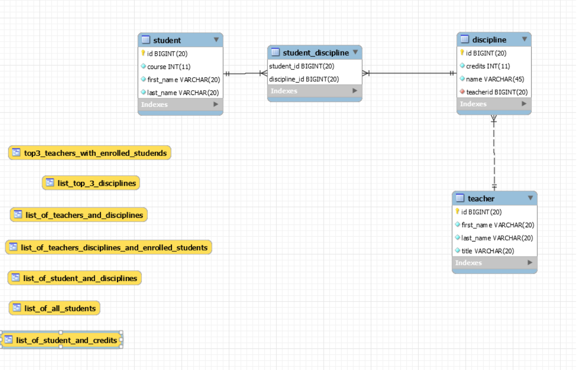Click the dashed relationship line between discipline and teacher
Viewport: 577px width, 370px height.
click(x=494, y=154)
